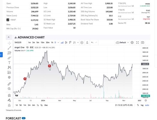The height and width of the screenshot is (120, 157).
Task: Open time axis settings gear icon
Action: 146,100
